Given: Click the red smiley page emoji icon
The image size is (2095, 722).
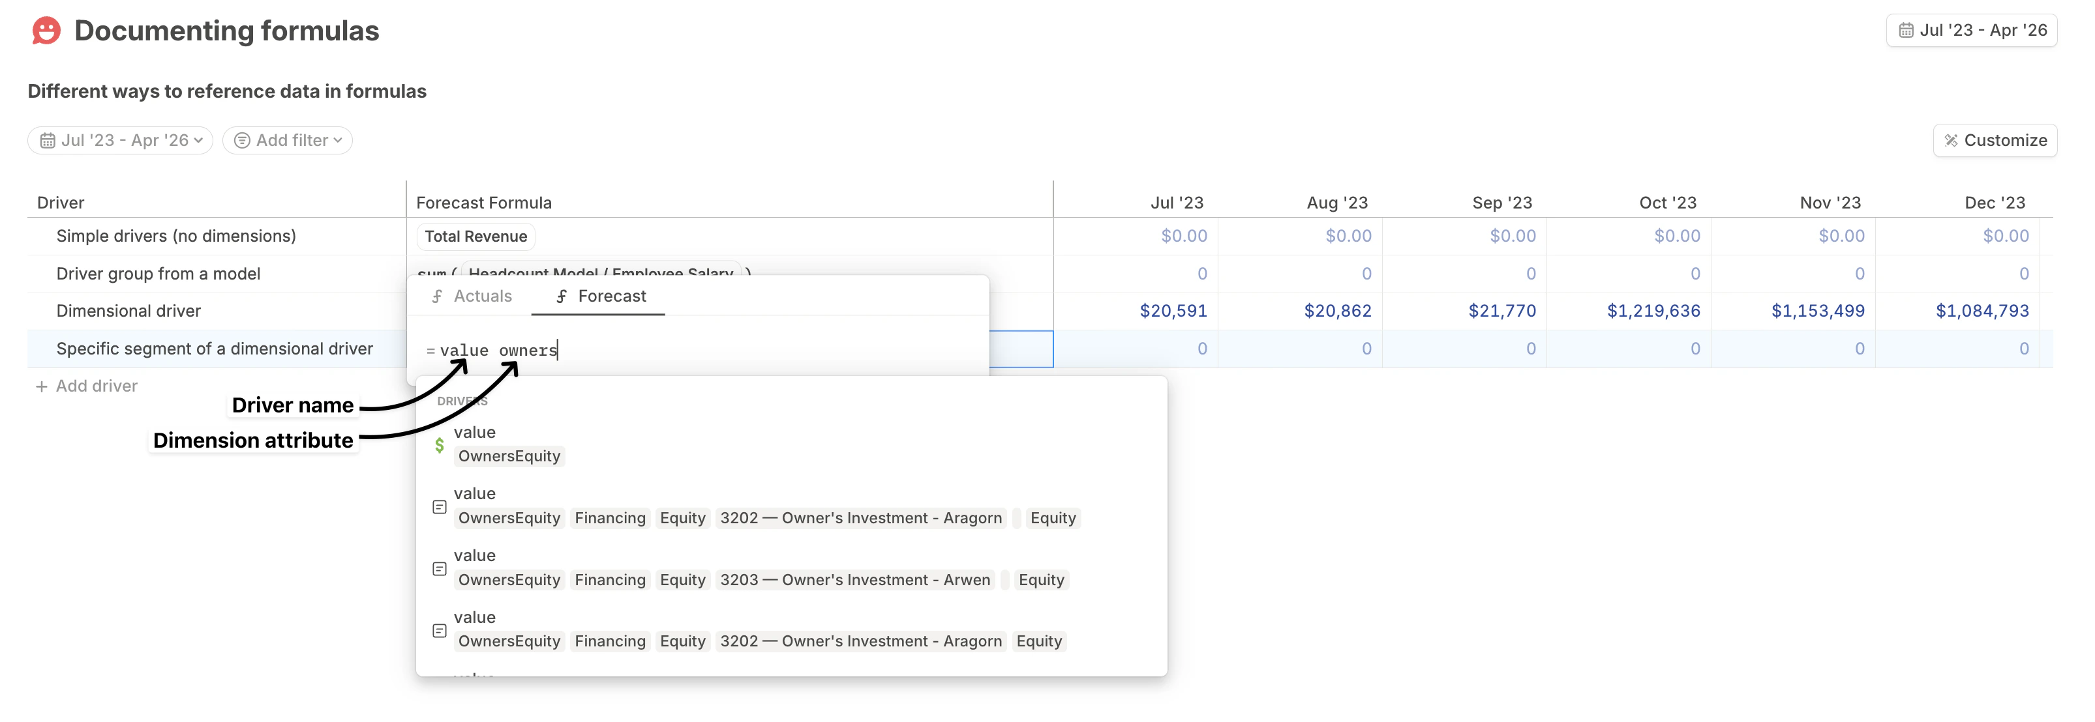Looking at the screenshot, I should tap(46, 31).
